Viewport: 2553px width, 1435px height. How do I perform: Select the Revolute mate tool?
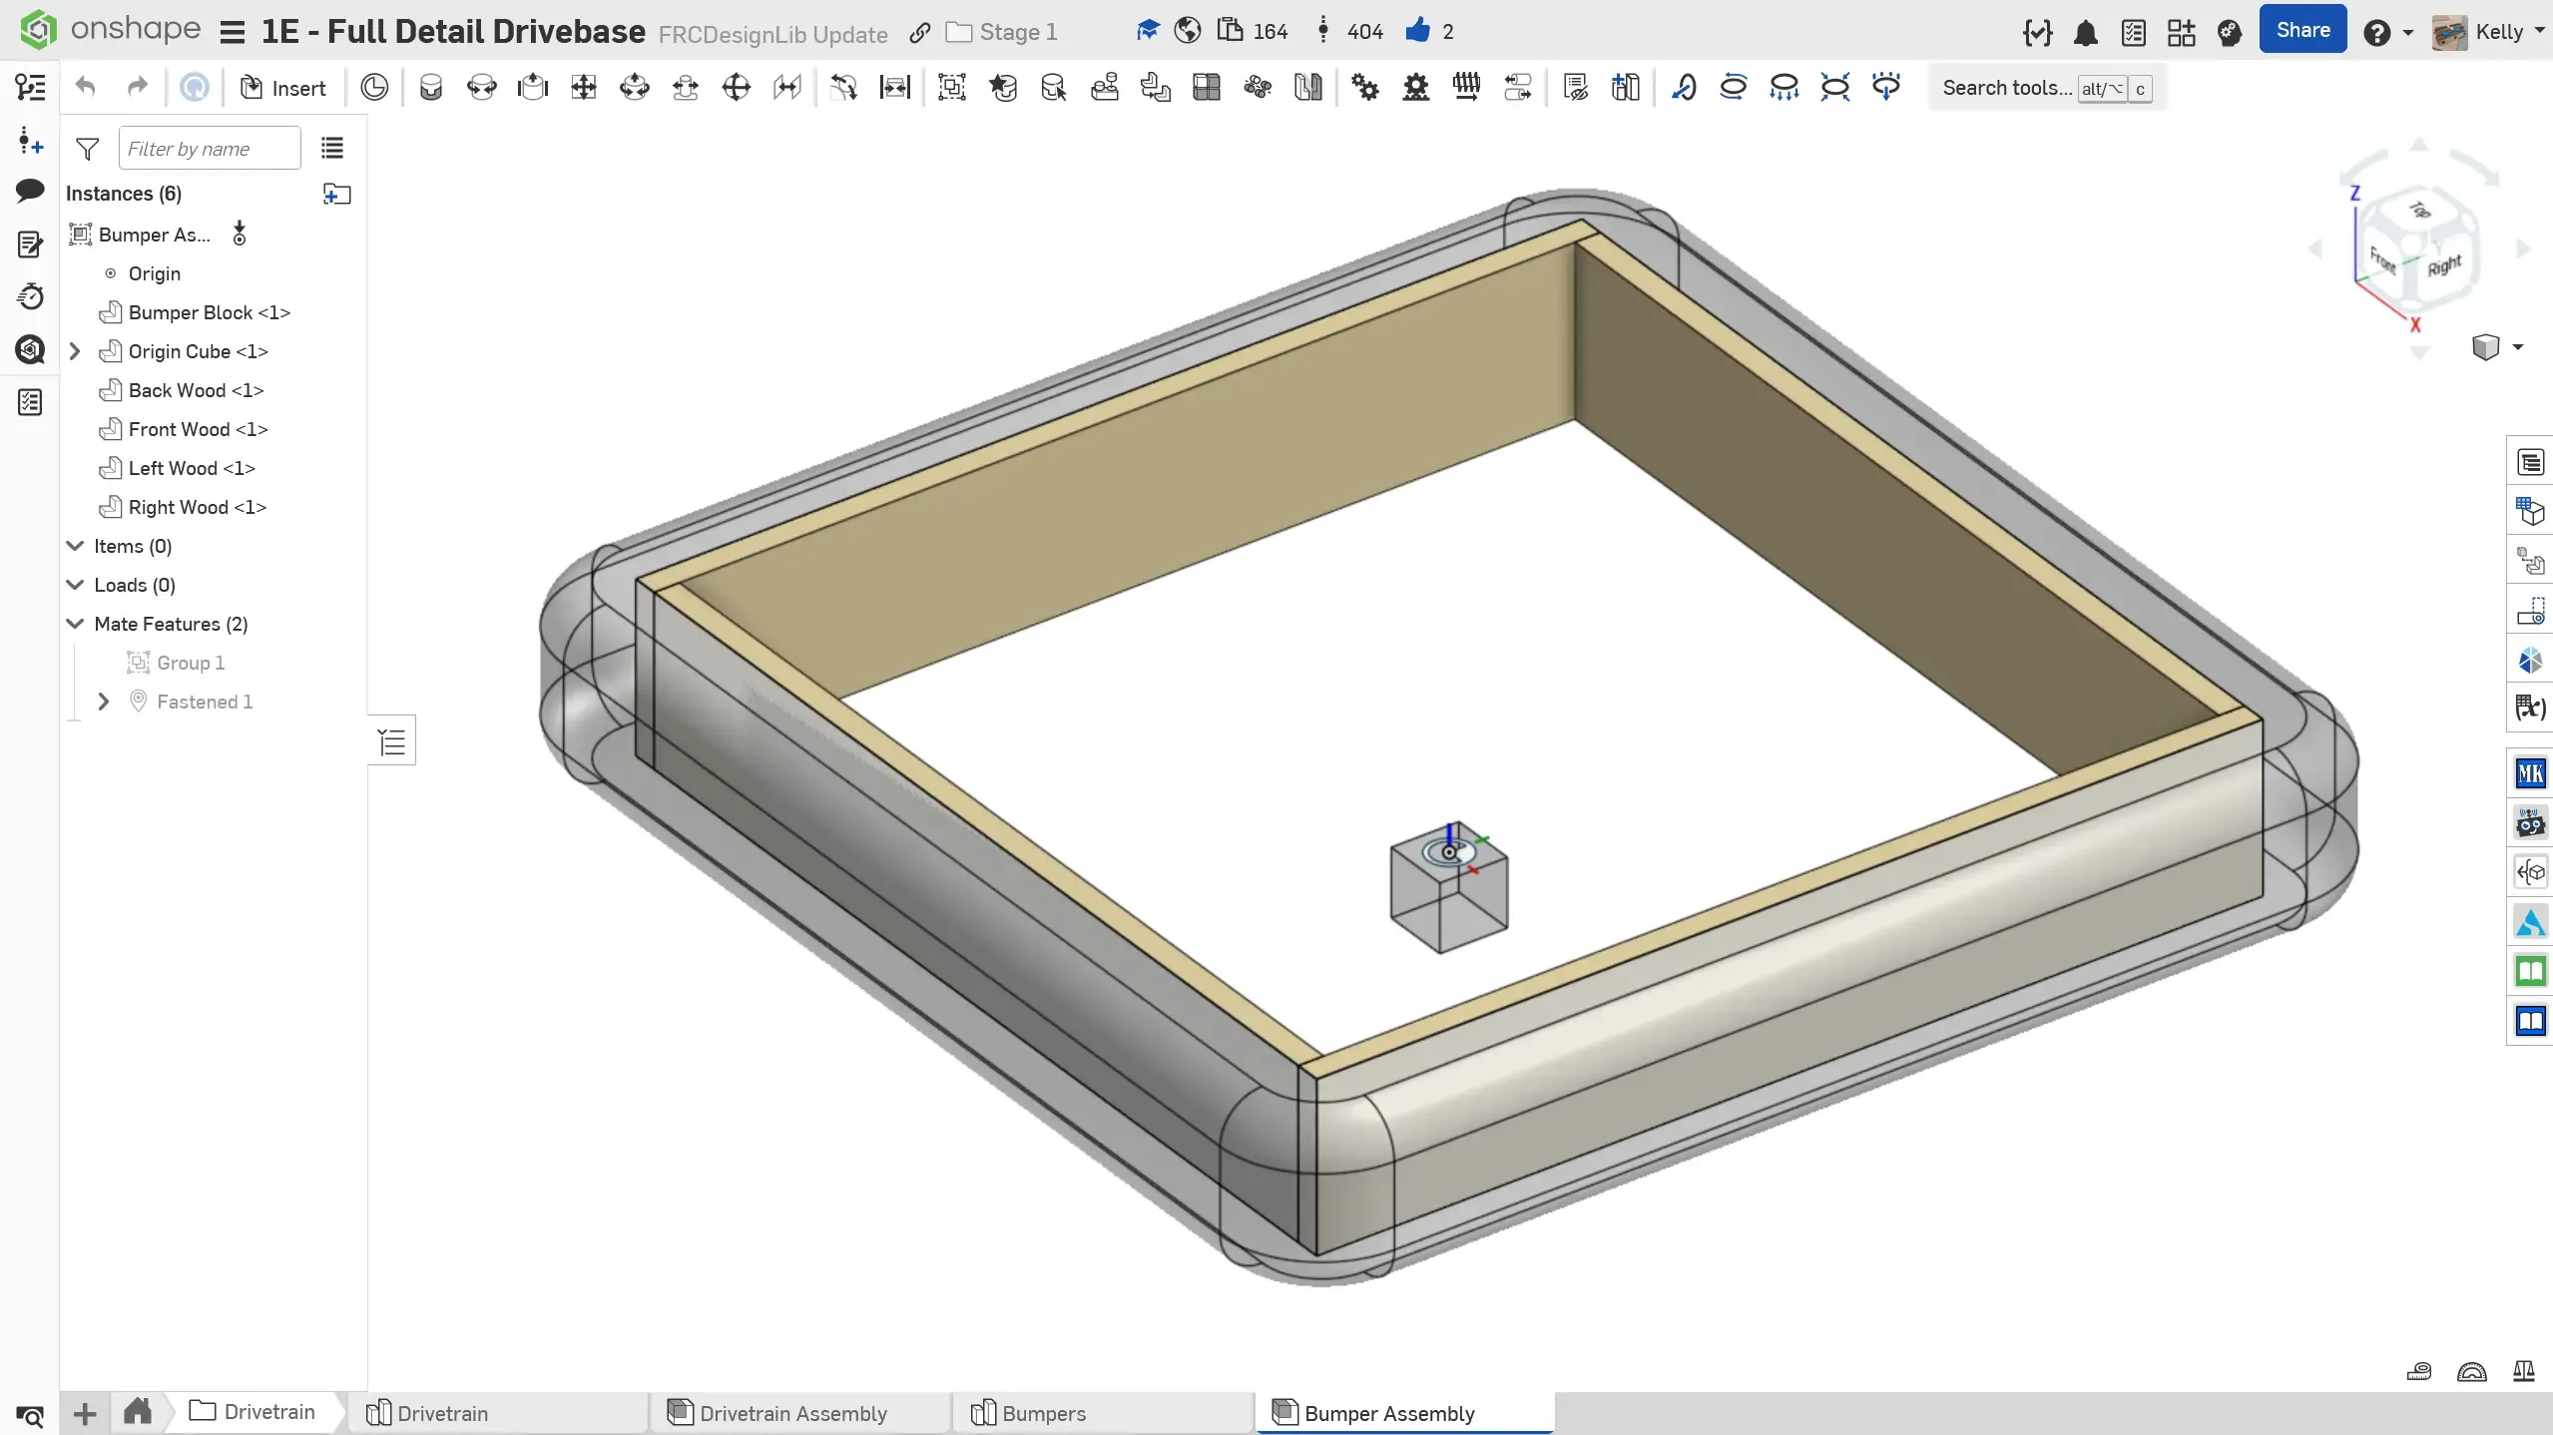point(481,88)
